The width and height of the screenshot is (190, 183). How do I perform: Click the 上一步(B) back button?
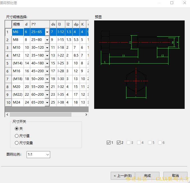(123, 176)
